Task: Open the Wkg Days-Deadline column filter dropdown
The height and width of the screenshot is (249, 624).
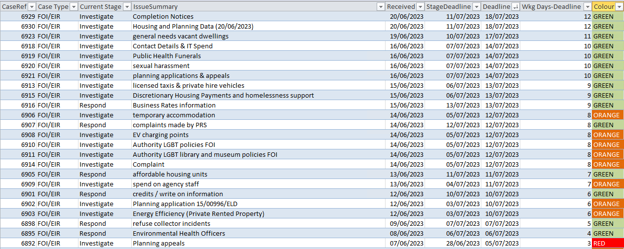Action: pyautogui.click(x=587, y=6)
